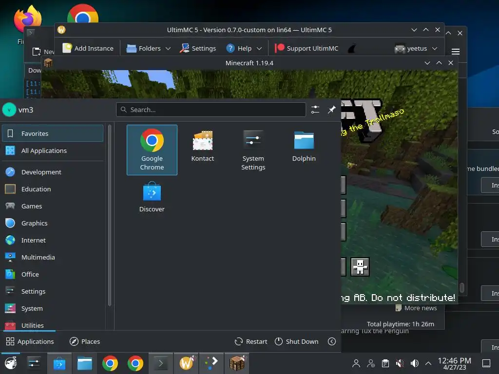Click the launcher category list scrollbar

(110, 215)
